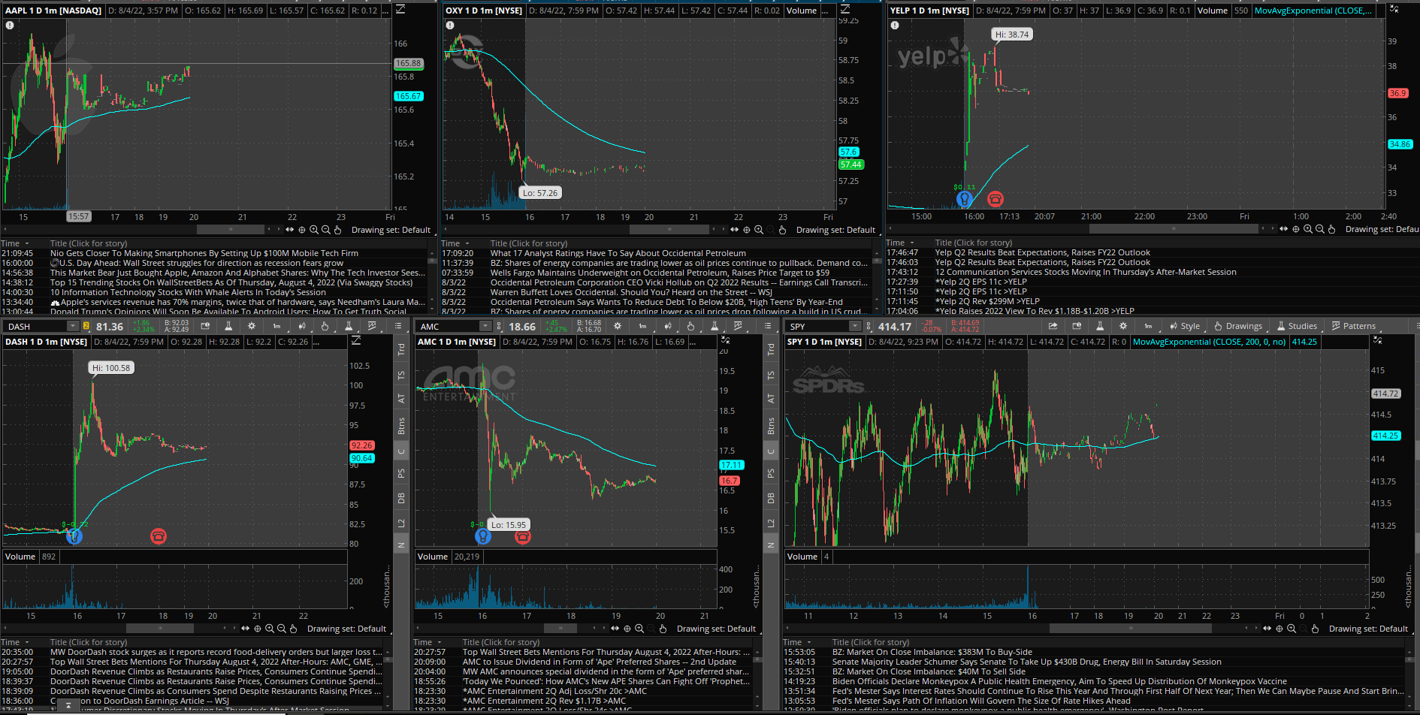The image size is (1420, 715).
Task: Zoom in on the OXY chart
Action: 759,230
